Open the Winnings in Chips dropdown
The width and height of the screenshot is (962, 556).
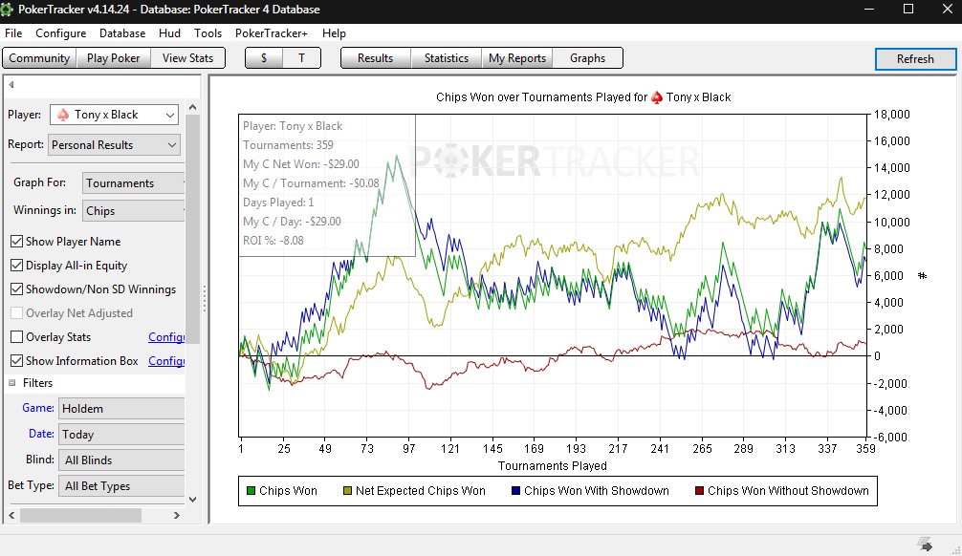point(133,211)
